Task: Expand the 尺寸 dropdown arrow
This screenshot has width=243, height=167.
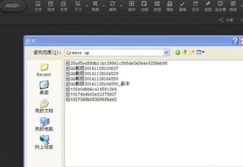Action: [x=87, y=6]
